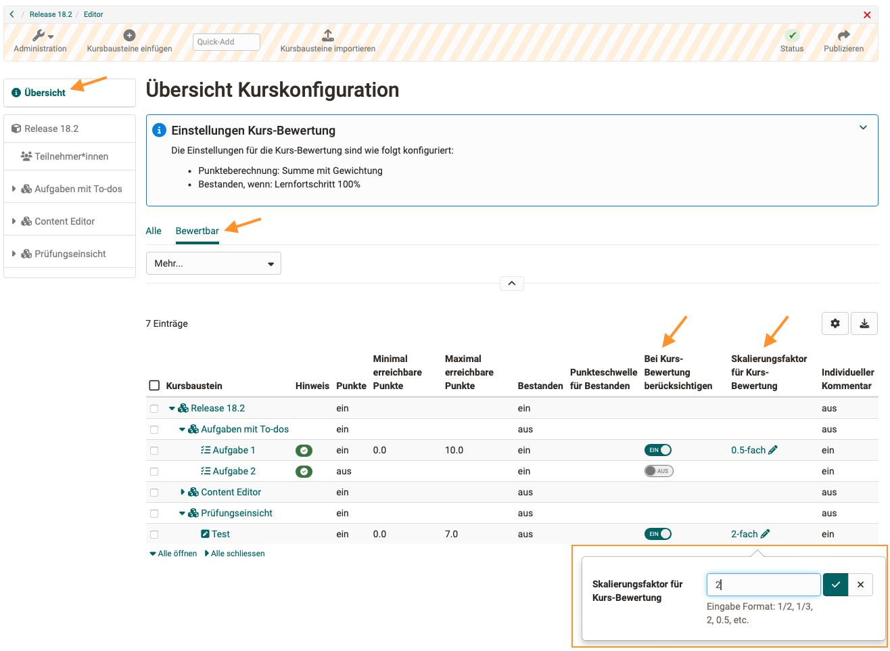The image size is (890, 651).
Task: Enable Aufgabe 2 course assessment switch
Action: tap(658, 471)
